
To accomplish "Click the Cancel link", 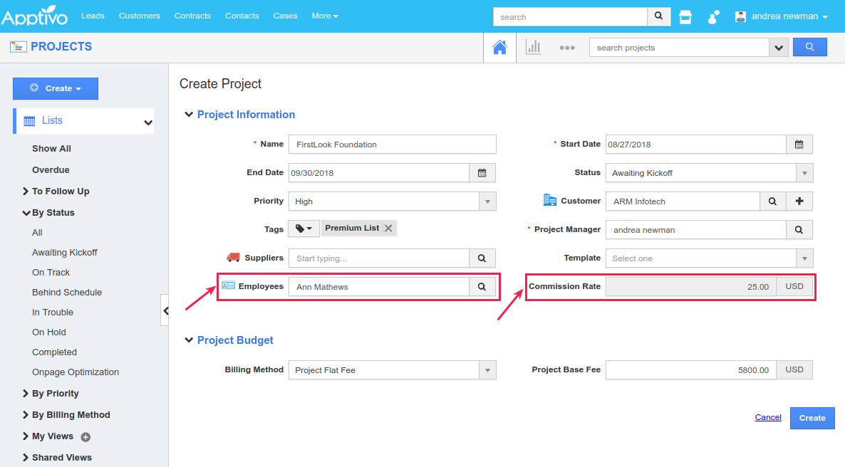I will pyautogui.click(x=768, y=417).
